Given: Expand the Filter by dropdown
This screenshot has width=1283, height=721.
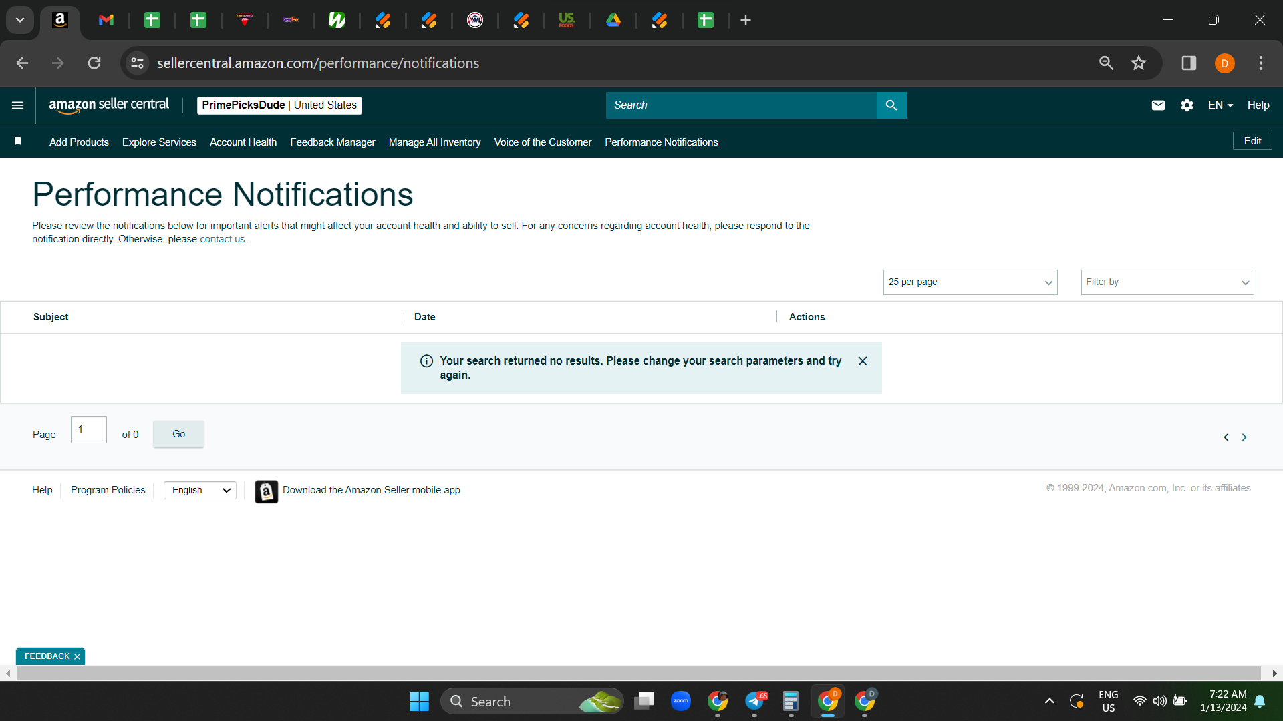Looking at the screenshot, I should pos(1167,282).
